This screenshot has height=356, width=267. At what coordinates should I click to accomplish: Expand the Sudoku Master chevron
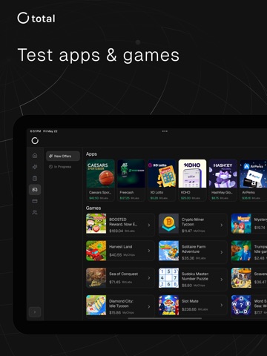point(222,280)
